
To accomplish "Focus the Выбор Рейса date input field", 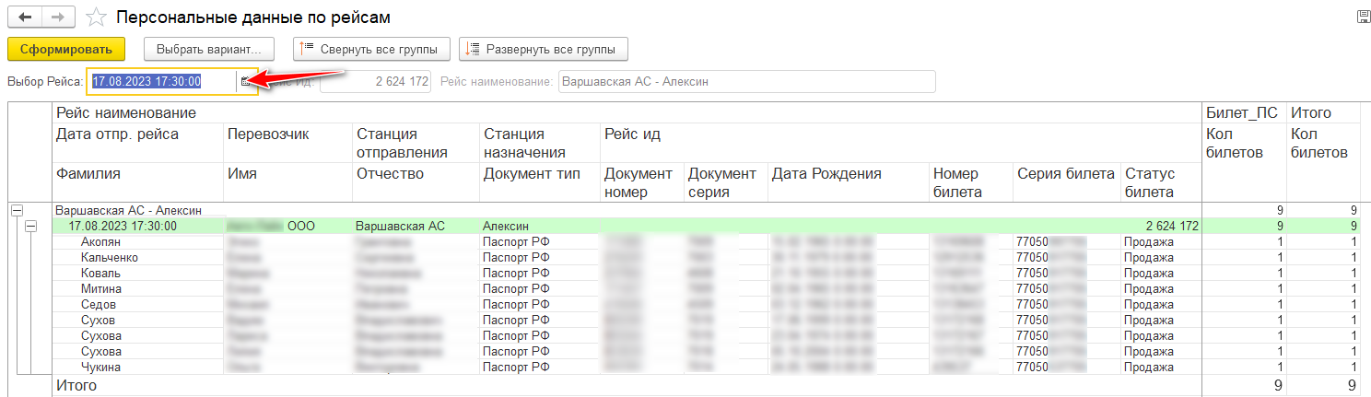I will tap(161, 81).
